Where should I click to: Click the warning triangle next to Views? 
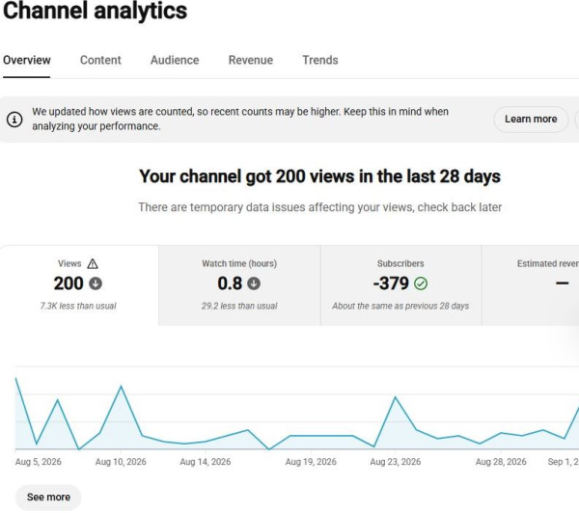pyautogui.click(x=93, y=264)
